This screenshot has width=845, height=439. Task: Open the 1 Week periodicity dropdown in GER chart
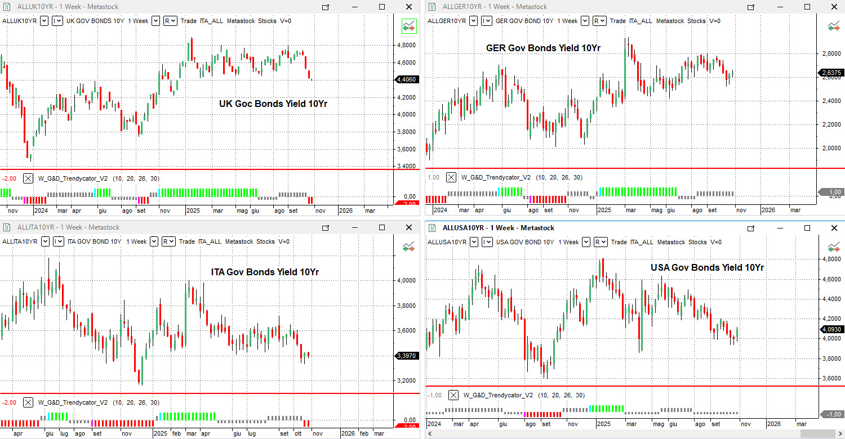[x=584, y=21]
